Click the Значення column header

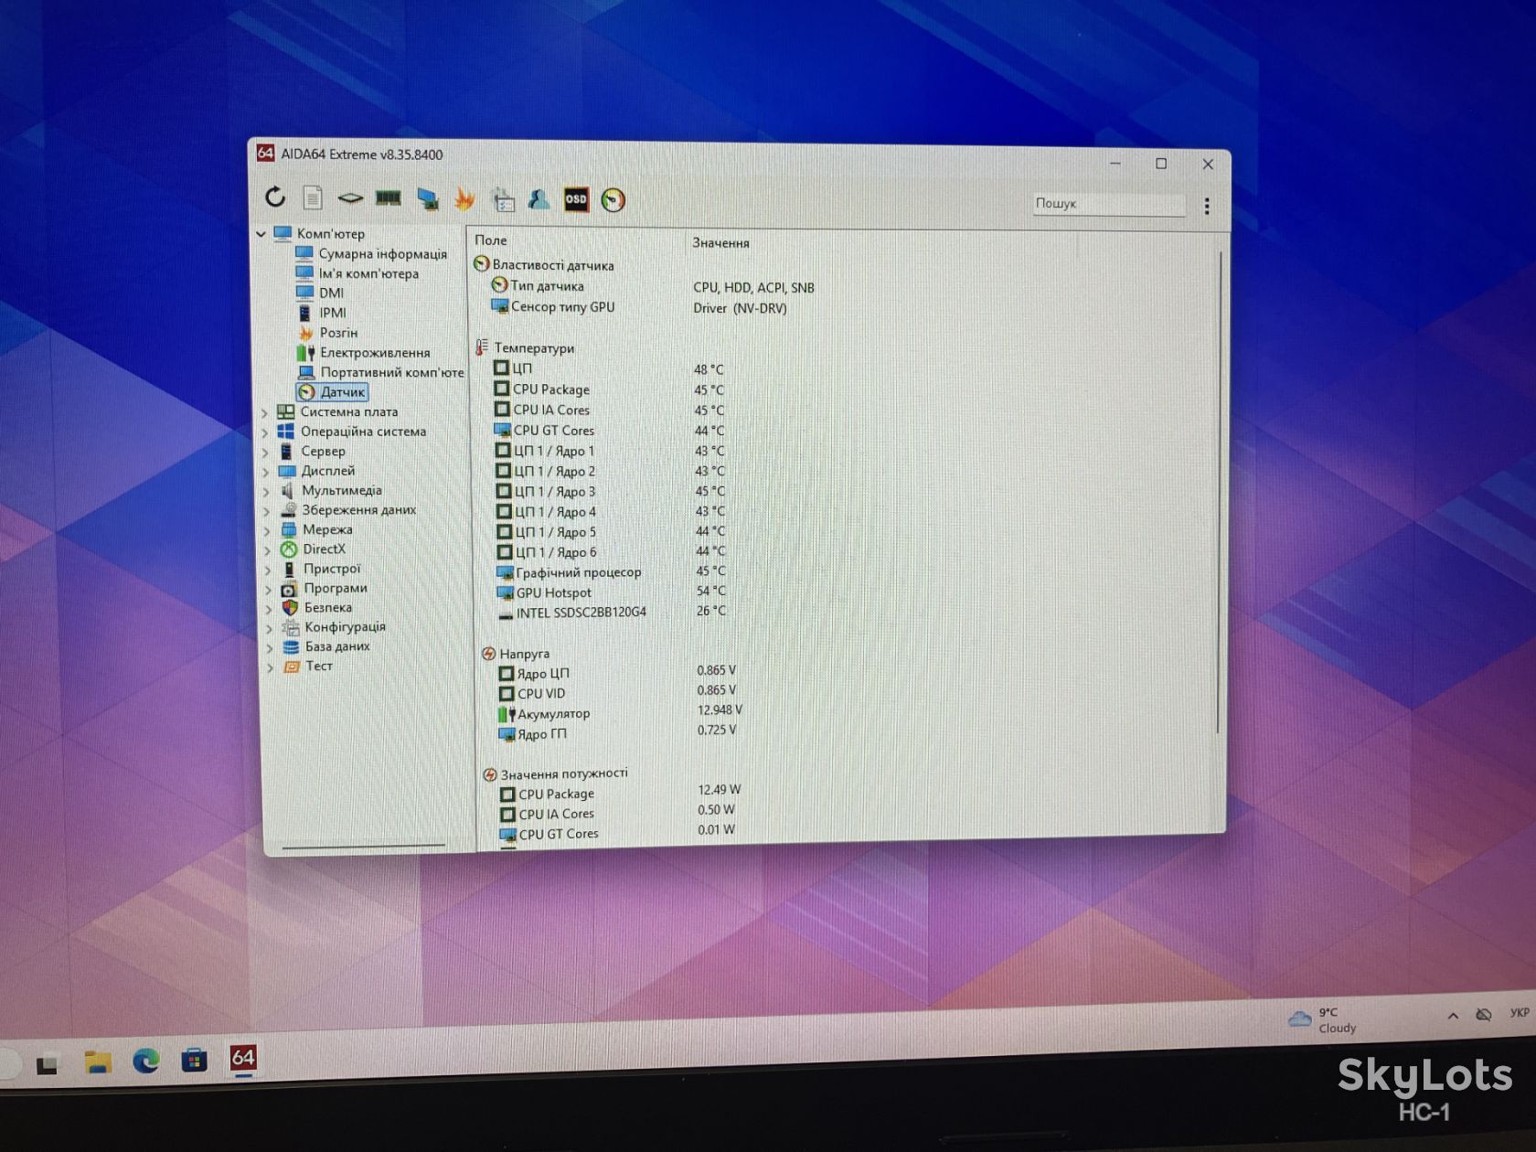720,243
